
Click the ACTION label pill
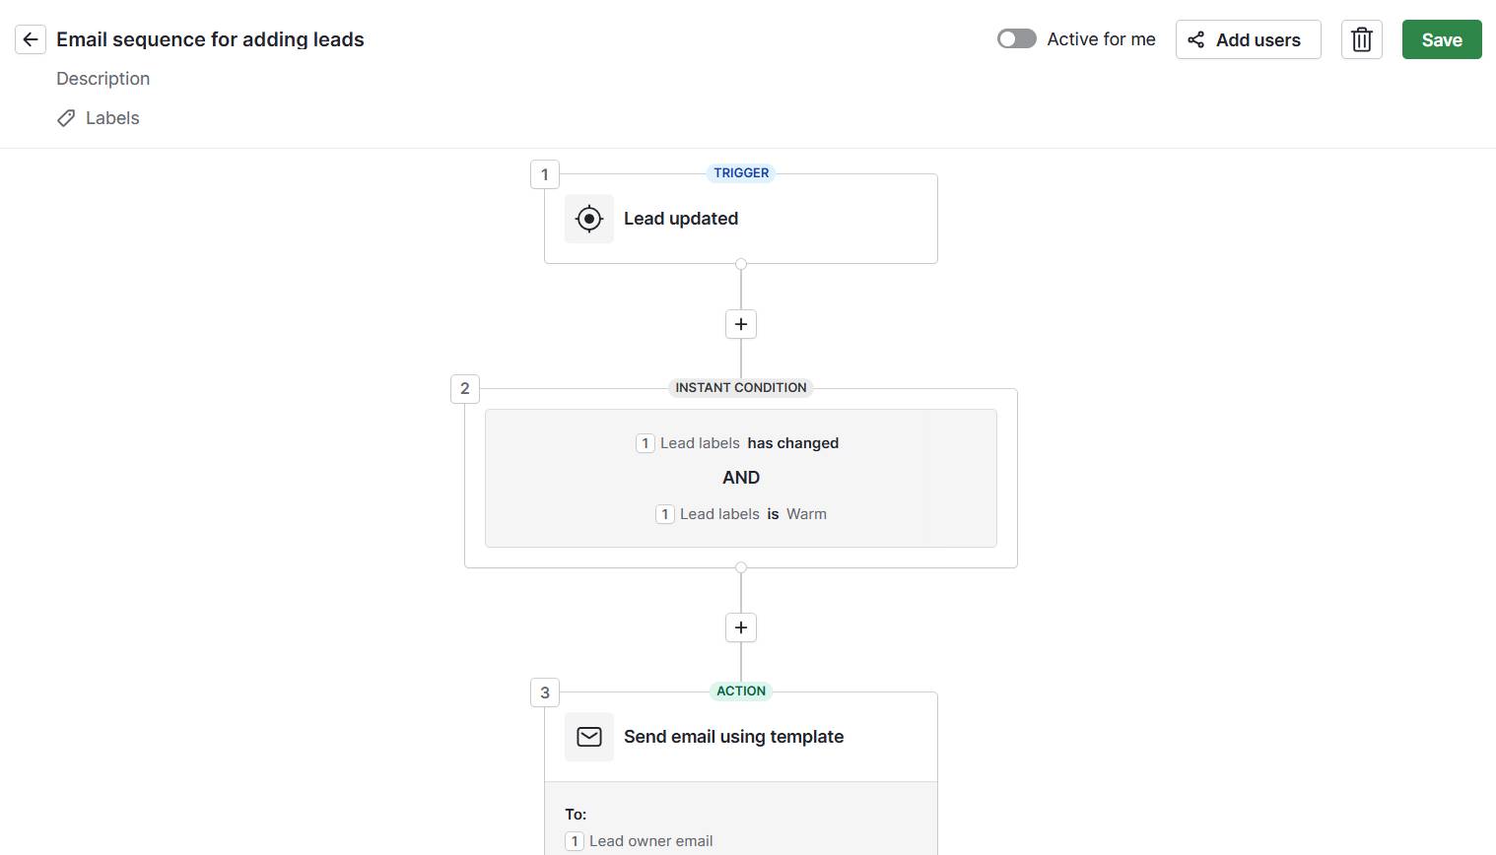click(x=740, y=691)
